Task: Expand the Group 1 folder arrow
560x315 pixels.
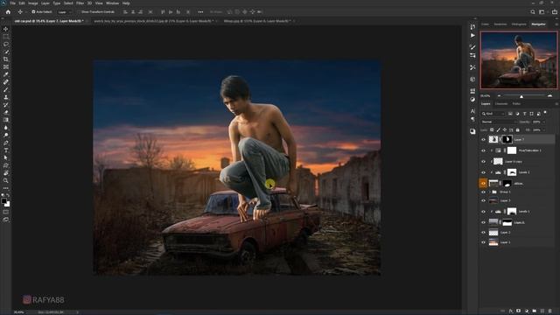Action: pyautogui.click(x=490, y=192)
